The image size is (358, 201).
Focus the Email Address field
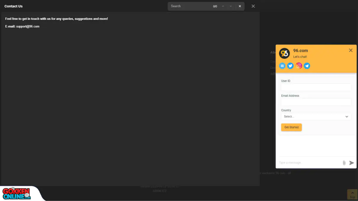(316, 102)
